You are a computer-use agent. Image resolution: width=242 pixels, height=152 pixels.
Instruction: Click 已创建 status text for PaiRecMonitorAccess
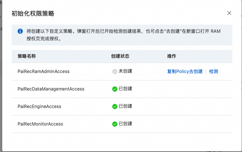pyautogui.click(x=125, y=124)
